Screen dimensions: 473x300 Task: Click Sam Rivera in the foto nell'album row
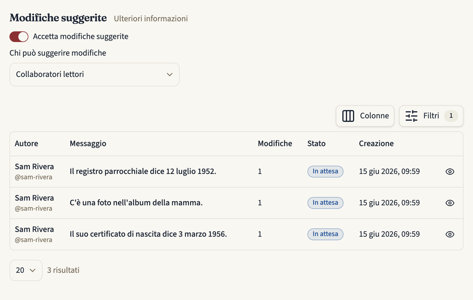pos(34,198)
